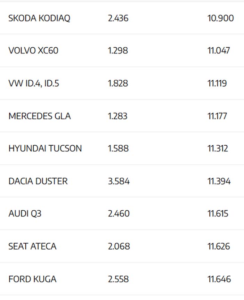Select MERCEDES GLA in the table
Image resolution: width=244 pixels, height=300 pixels.
[x=40, y=116]
